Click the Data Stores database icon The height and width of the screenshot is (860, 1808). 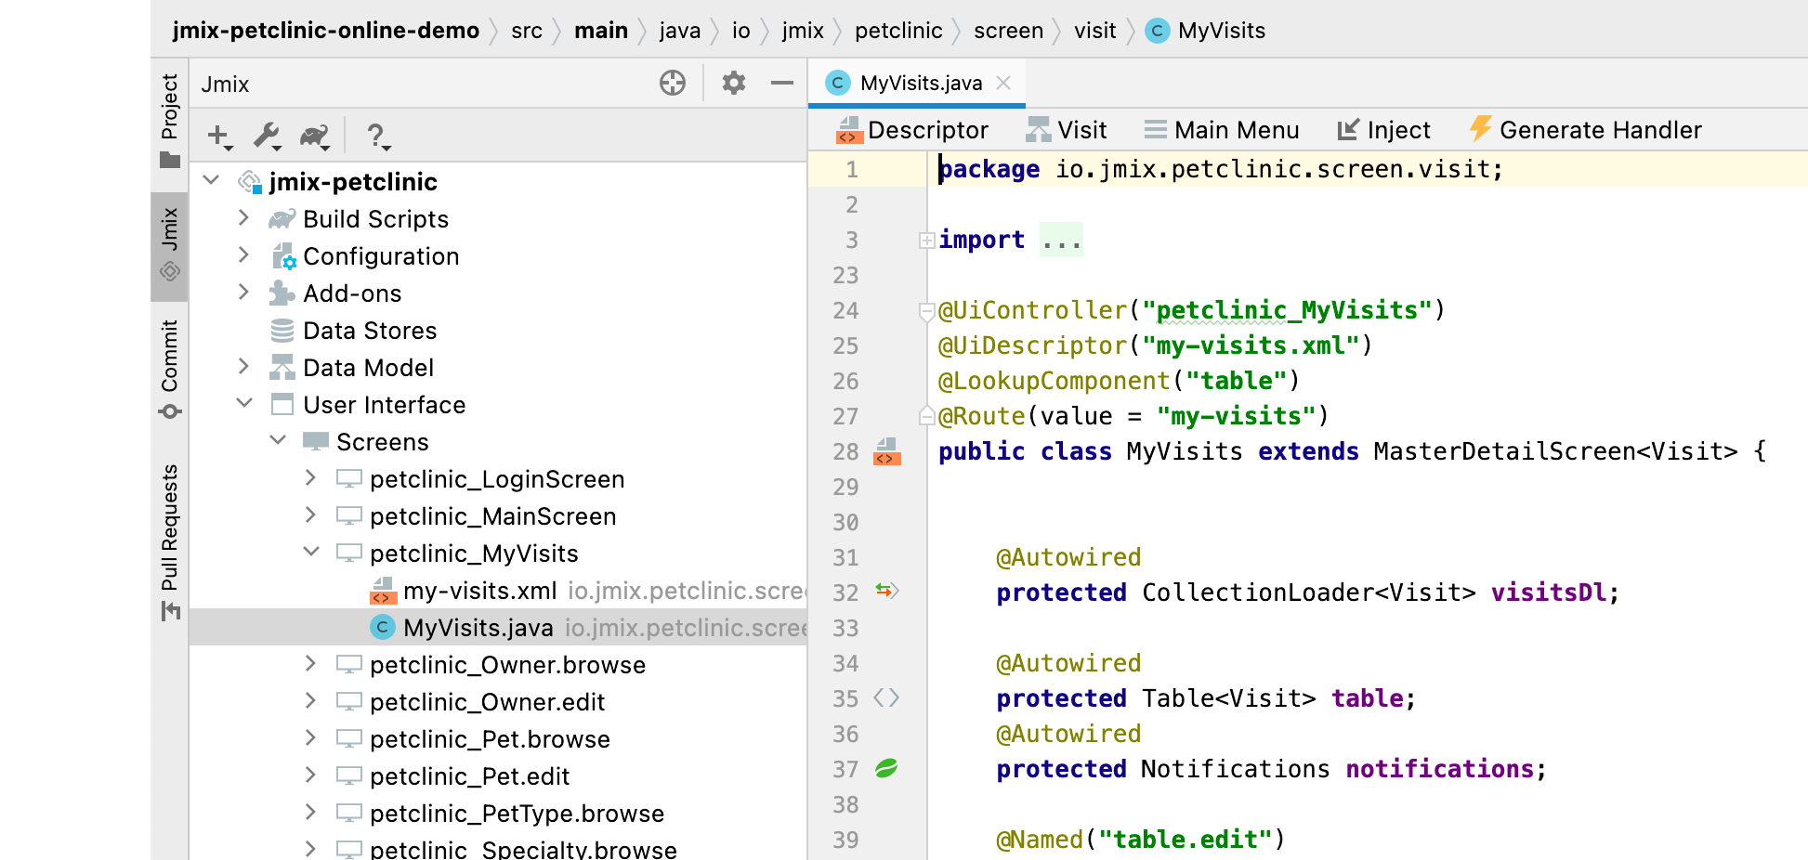point(282,331)
